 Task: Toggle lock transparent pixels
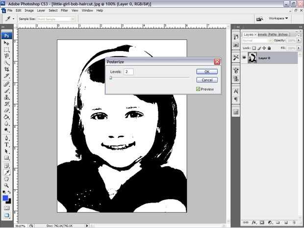(x=254, y=48)
